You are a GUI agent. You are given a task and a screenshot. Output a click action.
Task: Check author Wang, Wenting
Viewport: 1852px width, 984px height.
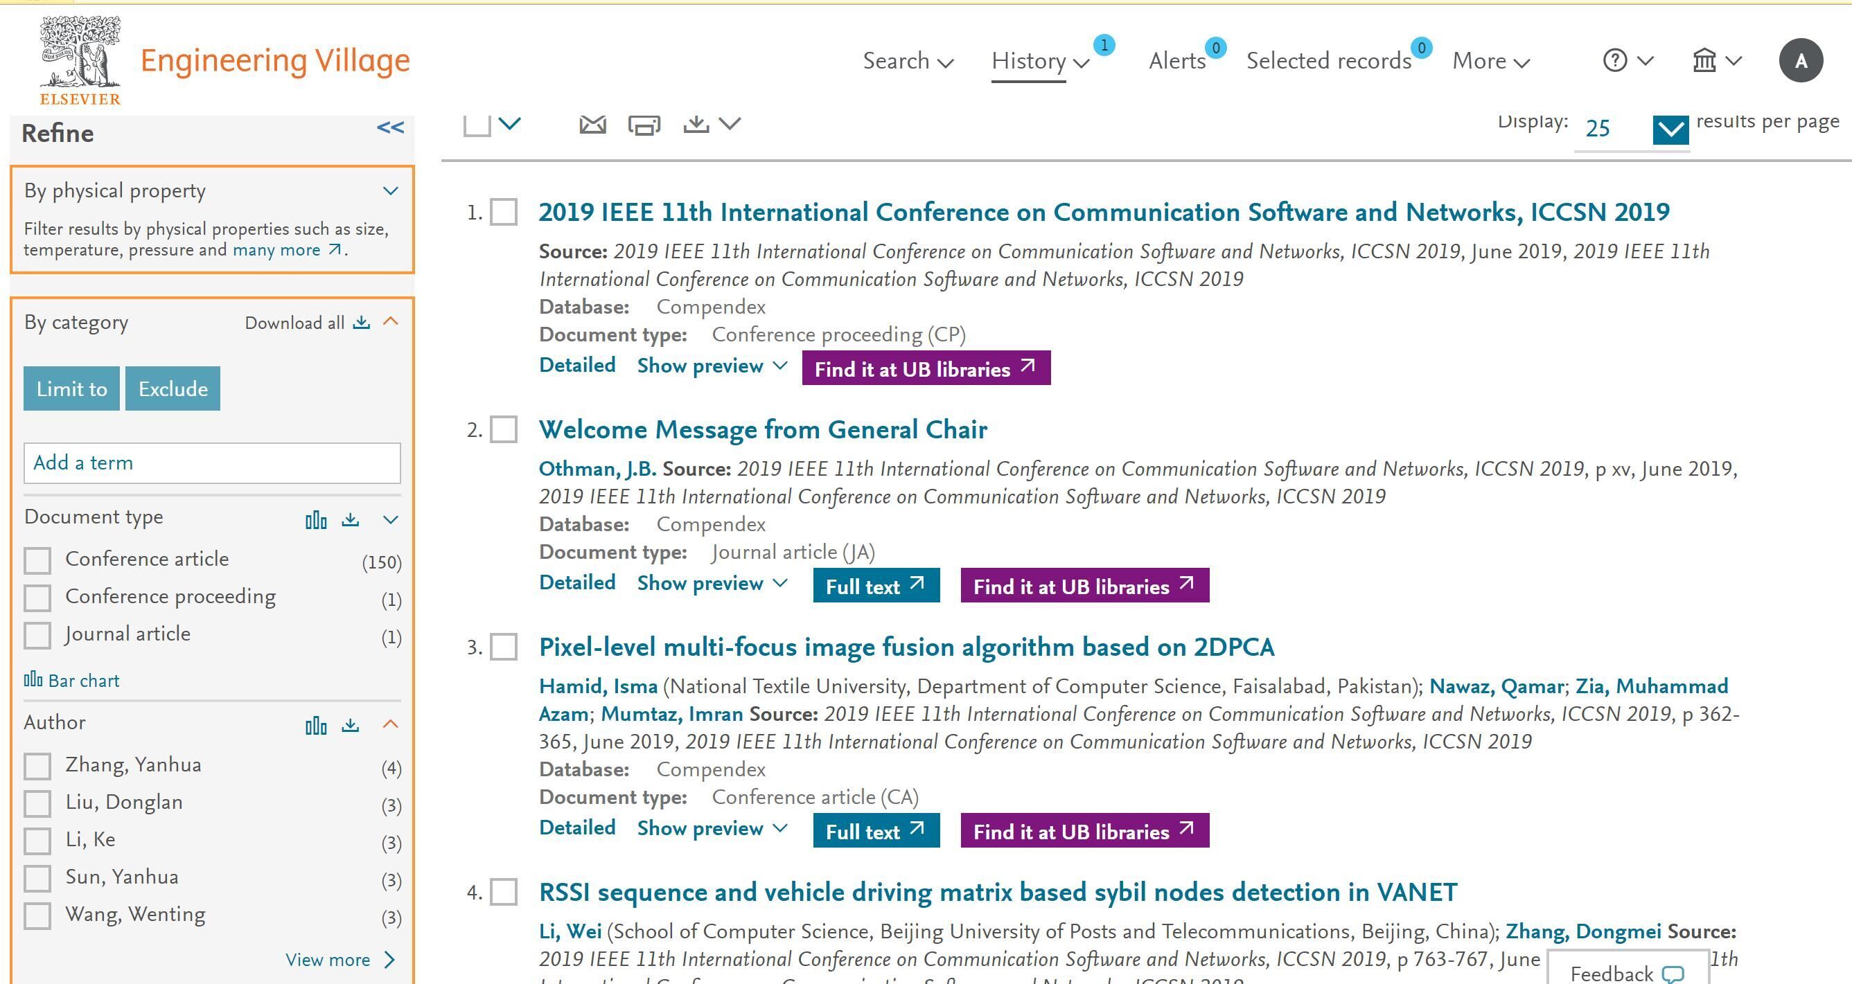[37, 915]
